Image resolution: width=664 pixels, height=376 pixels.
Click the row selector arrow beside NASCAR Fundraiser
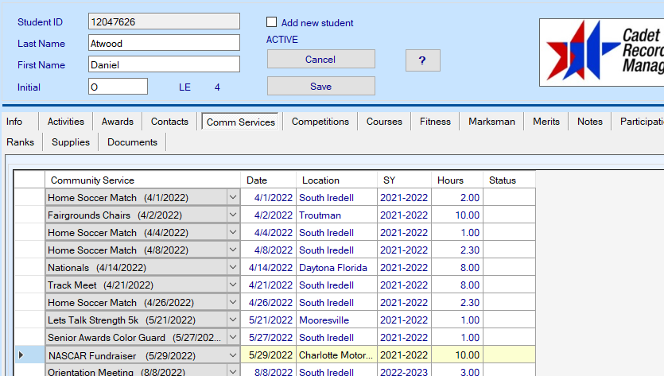click(x=21, y=355)
